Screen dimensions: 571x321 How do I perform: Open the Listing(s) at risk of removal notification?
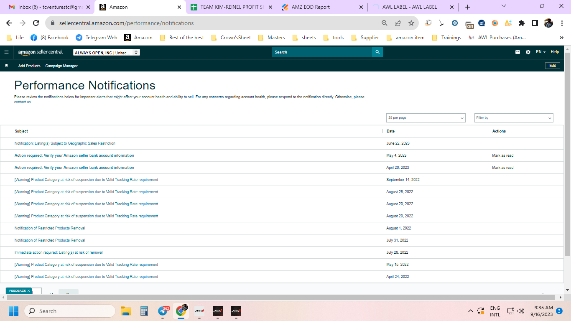(59, 252)
